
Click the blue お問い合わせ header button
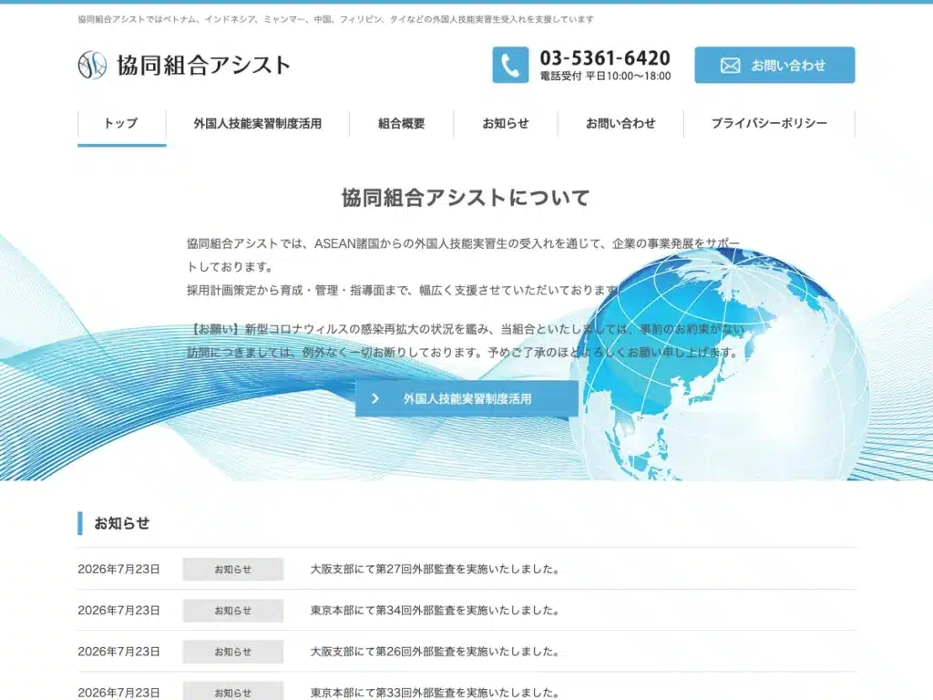click(x=774, y=65)
